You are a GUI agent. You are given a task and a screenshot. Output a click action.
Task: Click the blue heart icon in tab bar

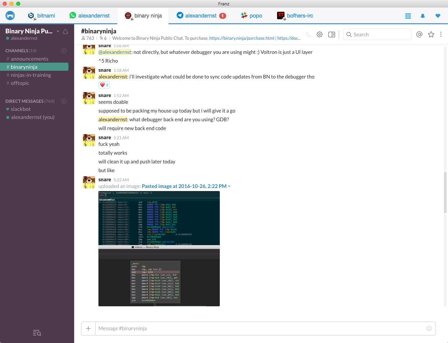(438, 16)
